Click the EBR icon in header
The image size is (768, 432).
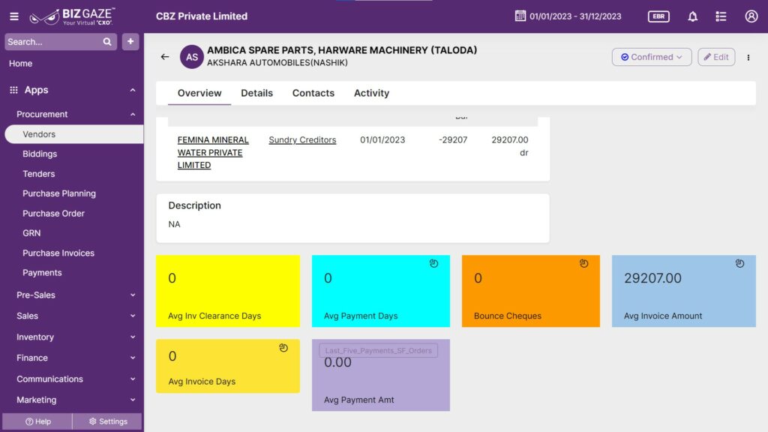(x=658, y=16)
